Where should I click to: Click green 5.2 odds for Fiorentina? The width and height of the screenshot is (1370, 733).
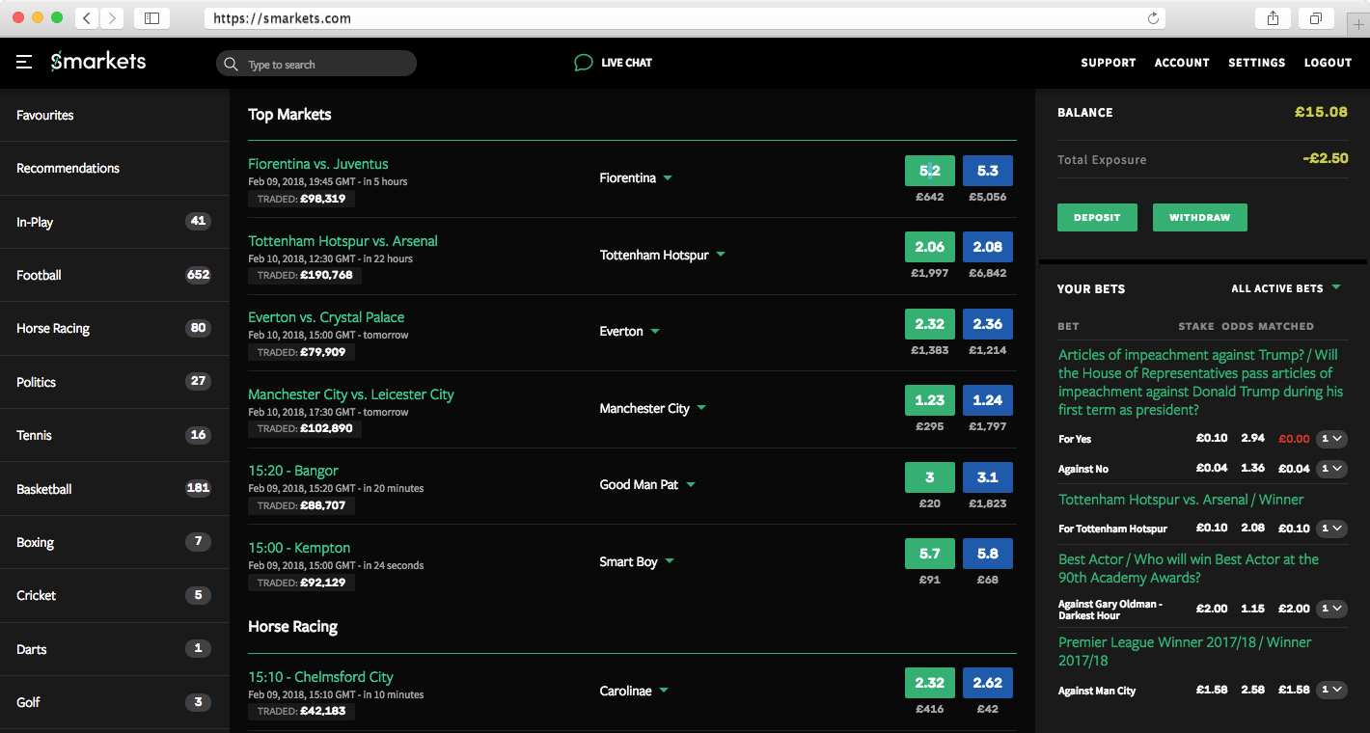tap(929, 171)
